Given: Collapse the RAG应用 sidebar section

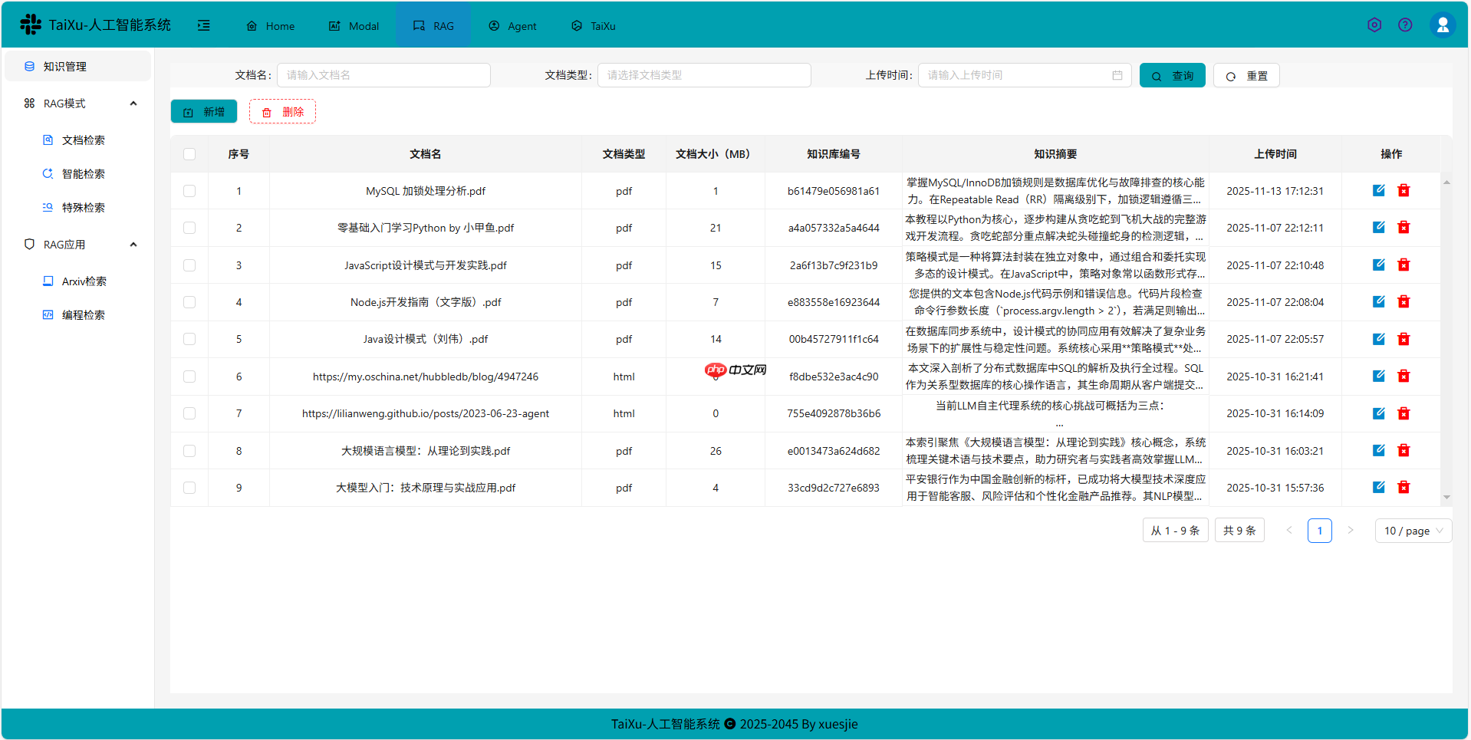Looking at the screenshot, I should (133, 244).
